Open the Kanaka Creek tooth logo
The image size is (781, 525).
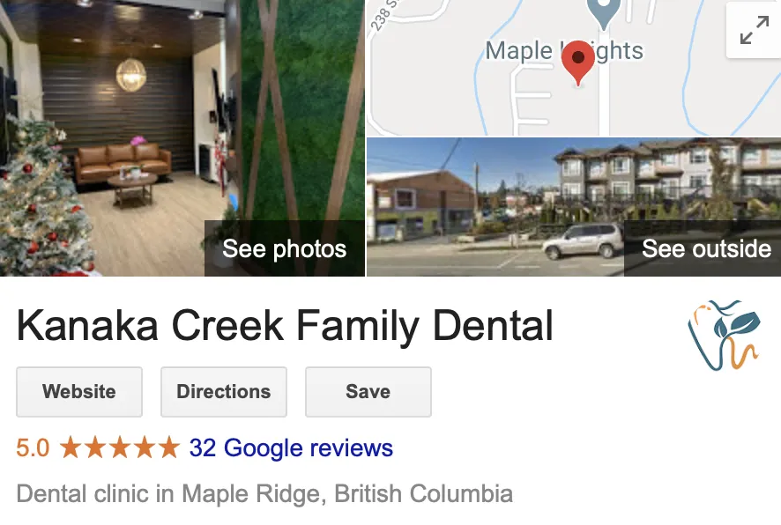point(724,336)
